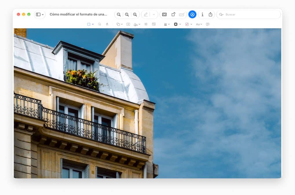The image size is (295, 195).
Task: Open the Adjust Color sliders tool
Action: (x=146, y=24)
